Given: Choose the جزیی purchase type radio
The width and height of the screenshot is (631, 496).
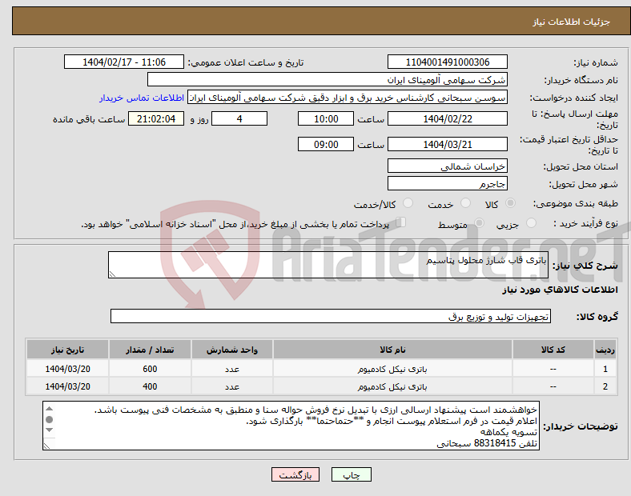Looking at the screenshot, I should coord(531,222).
